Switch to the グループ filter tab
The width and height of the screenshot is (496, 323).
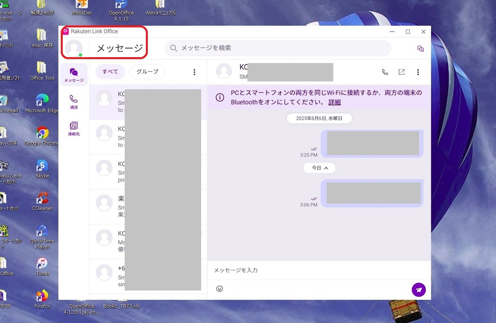click(x=147, y=72)
